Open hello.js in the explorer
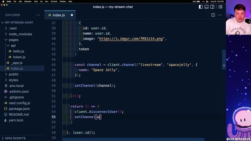The width and height of the screenshot is (251, 141). (18, 51)
